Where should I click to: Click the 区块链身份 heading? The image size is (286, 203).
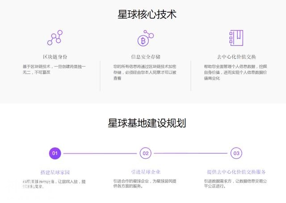click(55, 57)
